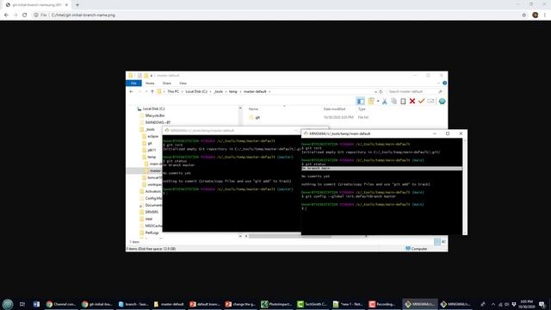Image resolution: width=551 pixels, height=310 pixels.
Task: Click the master-default breadcrumb segment
Action: click(255, 92)
